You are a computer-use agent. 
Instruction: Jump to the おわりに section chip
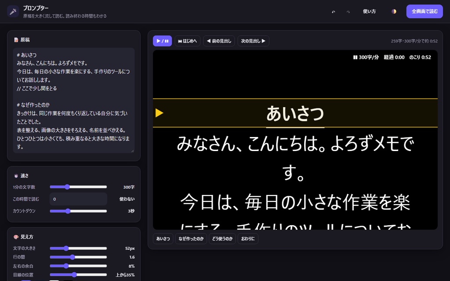[248, 238]
